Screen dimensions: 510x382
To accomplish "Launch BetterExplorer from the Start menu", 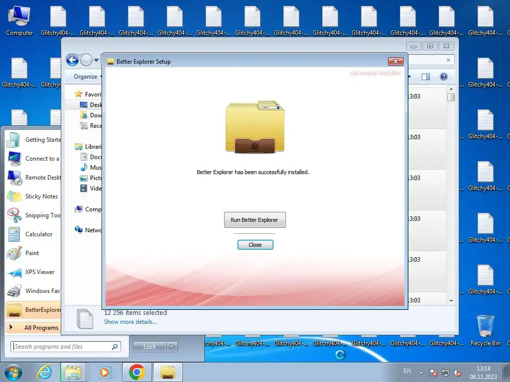I will 33,309.
